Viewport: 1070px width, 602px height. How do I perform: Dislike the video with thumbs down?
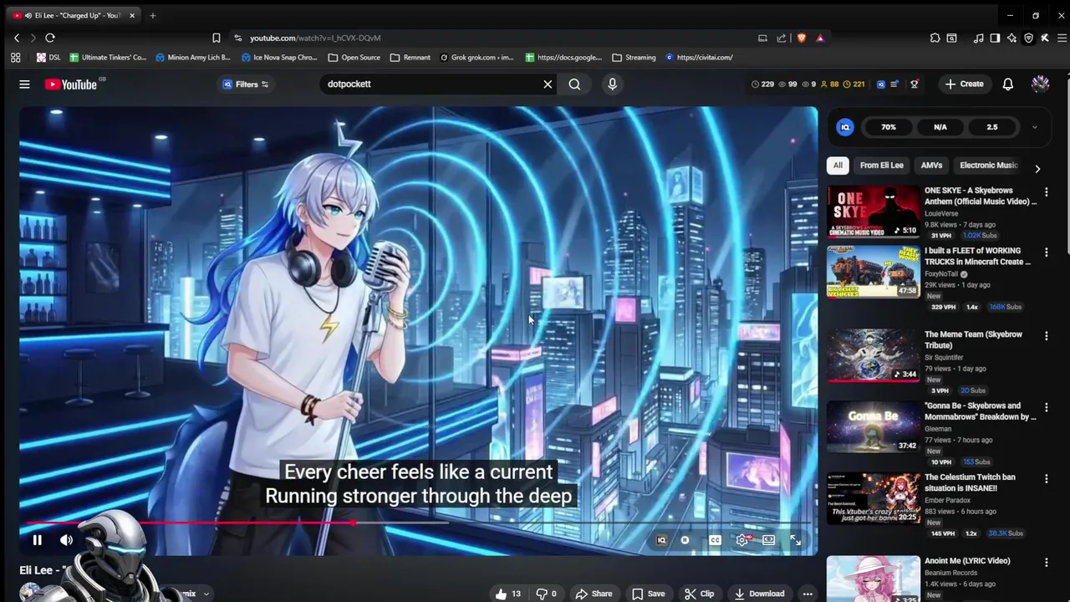(x=546, y=594)
